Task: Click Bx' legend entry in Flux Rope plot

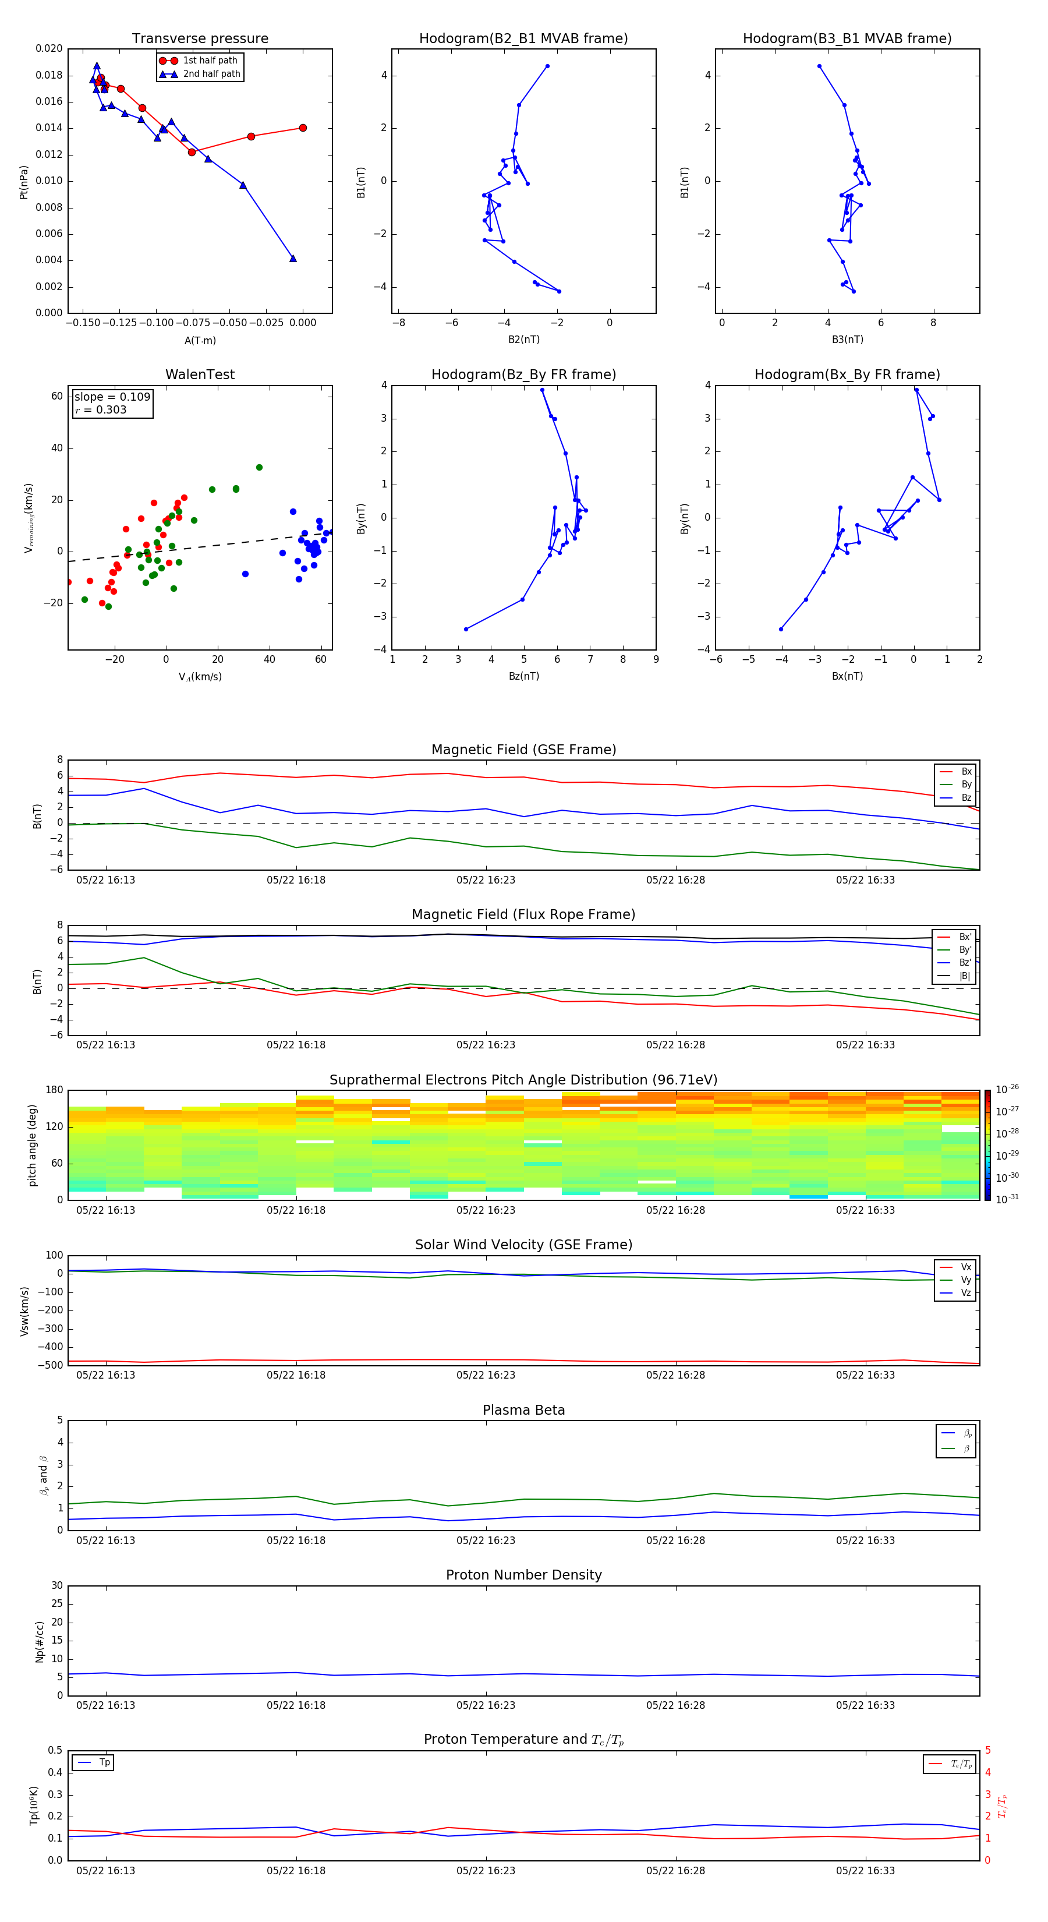Action: (x=955, y=937)
